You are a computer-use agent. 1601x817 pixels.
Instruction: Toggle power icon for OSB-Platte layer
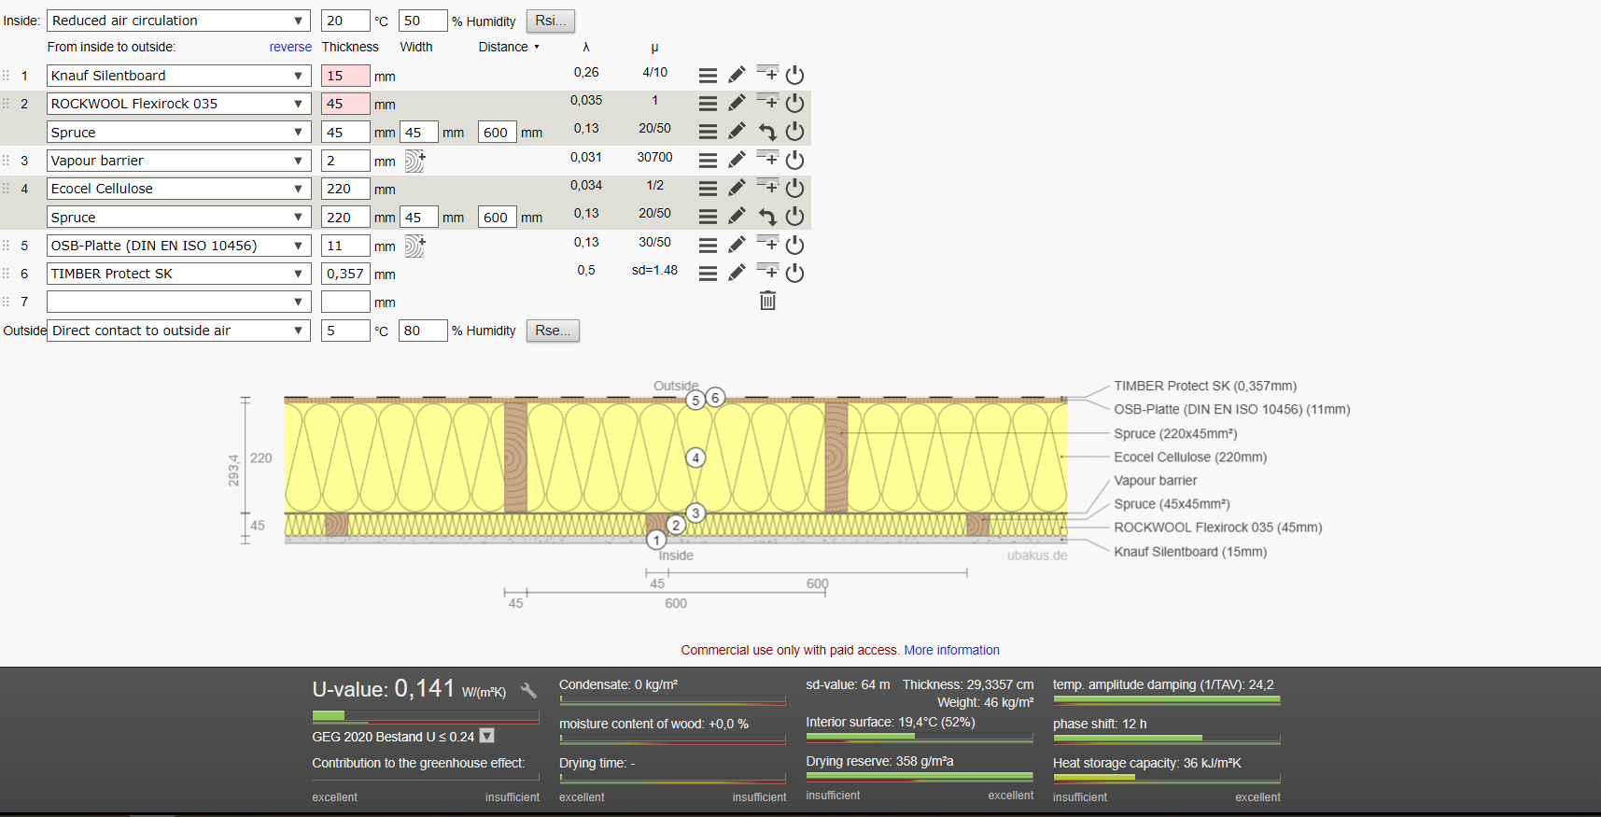point(794,245)
